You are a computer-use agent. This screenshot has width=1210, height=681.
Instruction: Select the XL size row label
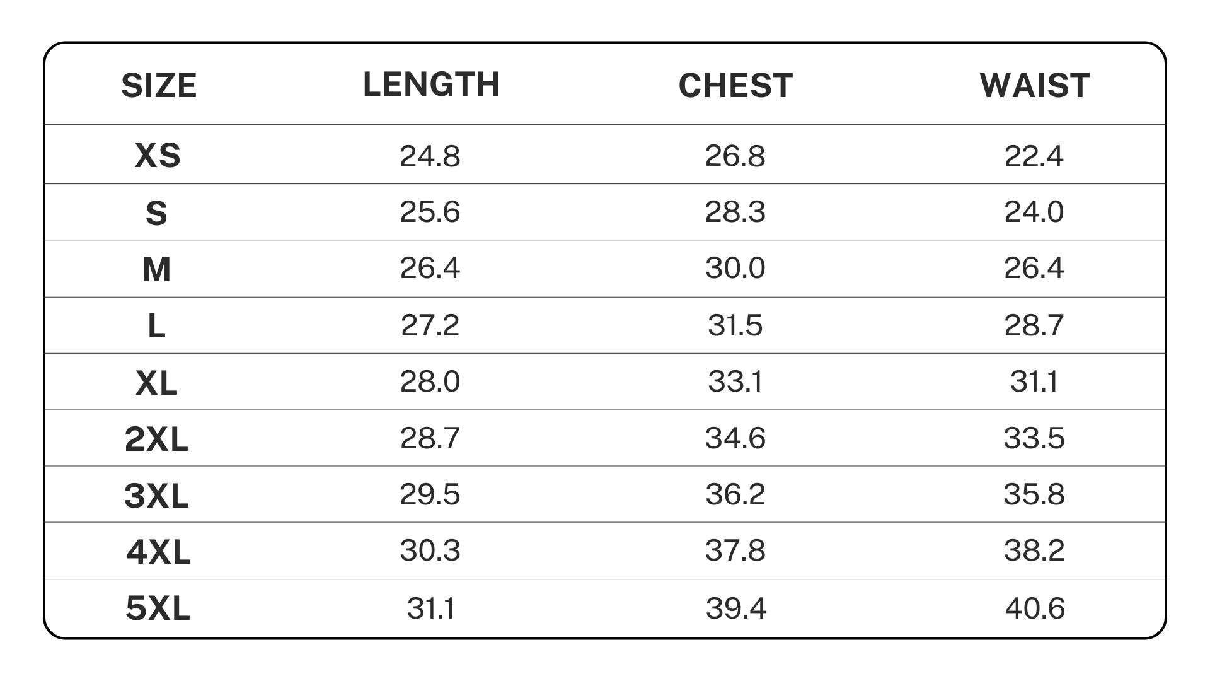click(x=157, y=383)
